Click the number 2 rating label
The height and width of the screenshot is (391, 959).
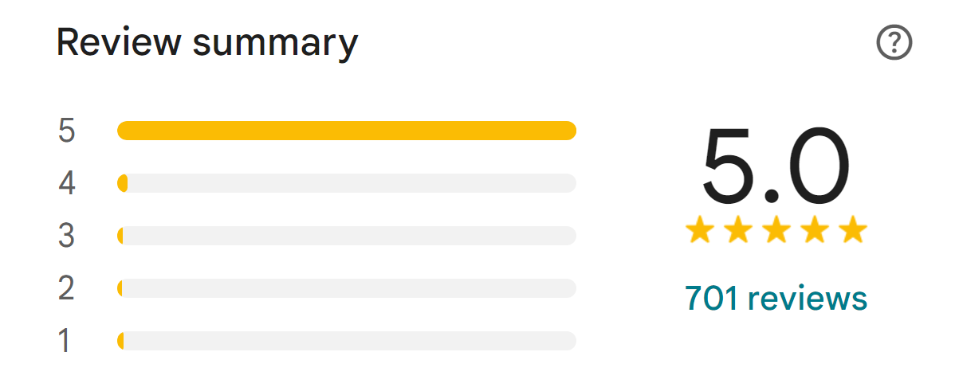click(x=67, y=288)
